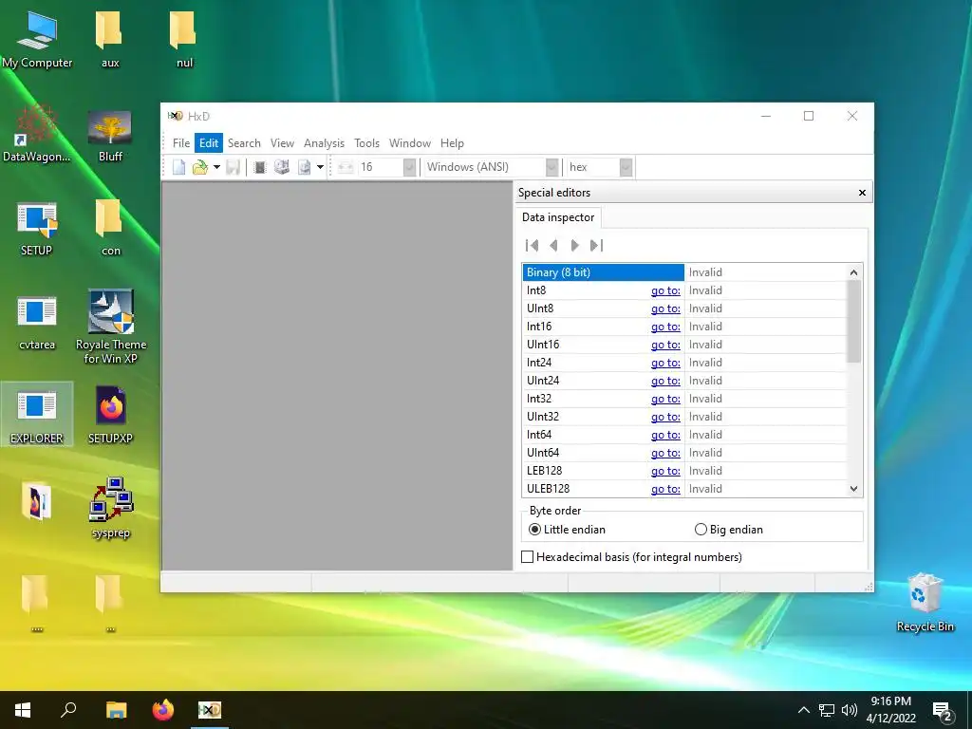The width and height of the screenshot is (972, 729).
Task: Click the adapt column width icon
Action: (346, 167)
